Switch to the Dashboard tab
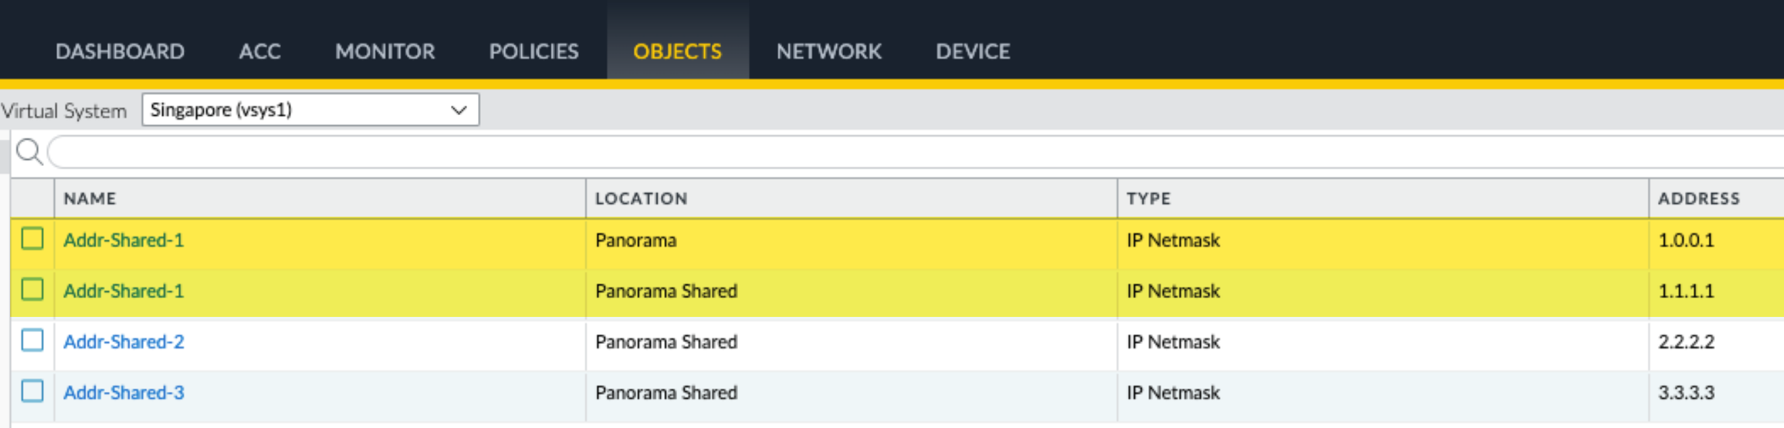This screenshot has height=428, width=1784. click(x=120, y=51)
